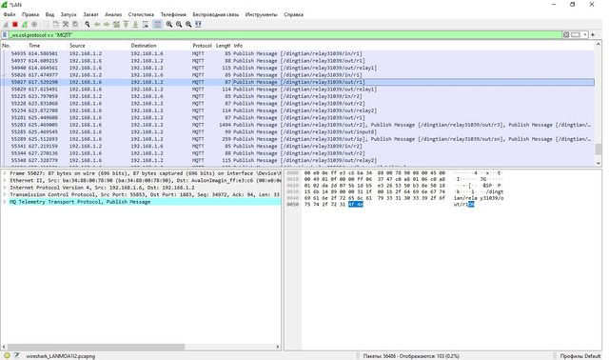Click the find packet magnifier icon
The image size is (609, 360).
pos(88,25)
